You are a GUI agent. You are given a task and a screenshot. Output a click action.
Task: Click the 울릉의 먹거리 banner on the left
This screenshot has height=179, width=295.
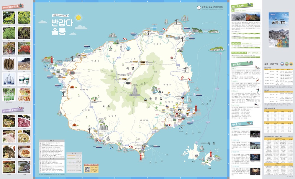tap(13, 110)
